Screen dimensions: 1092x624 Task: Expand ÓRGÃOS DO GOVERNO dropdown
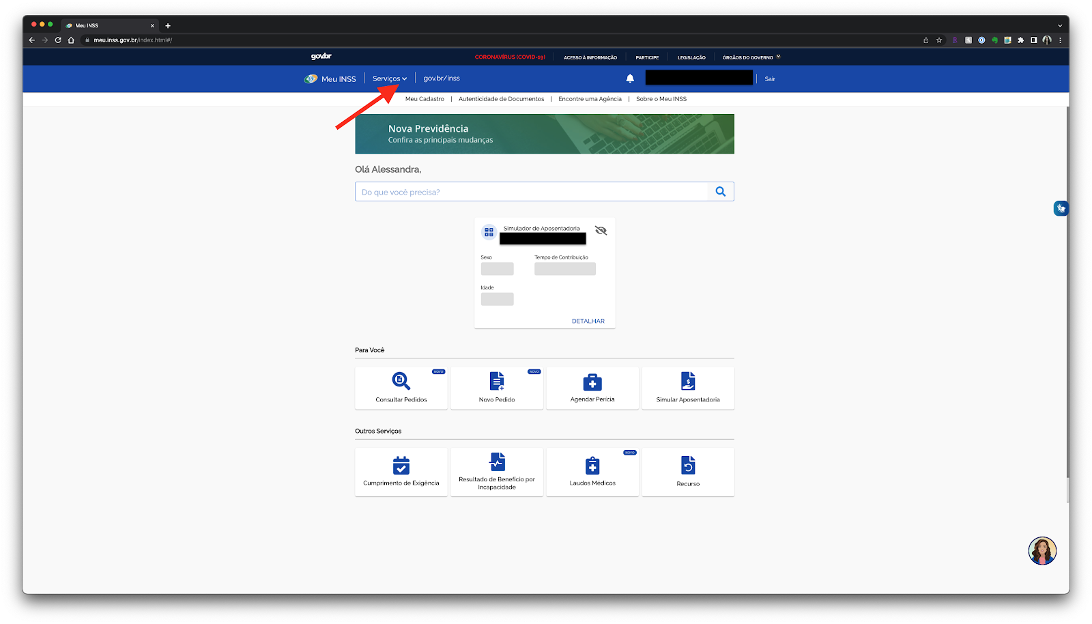click(751, 57)
